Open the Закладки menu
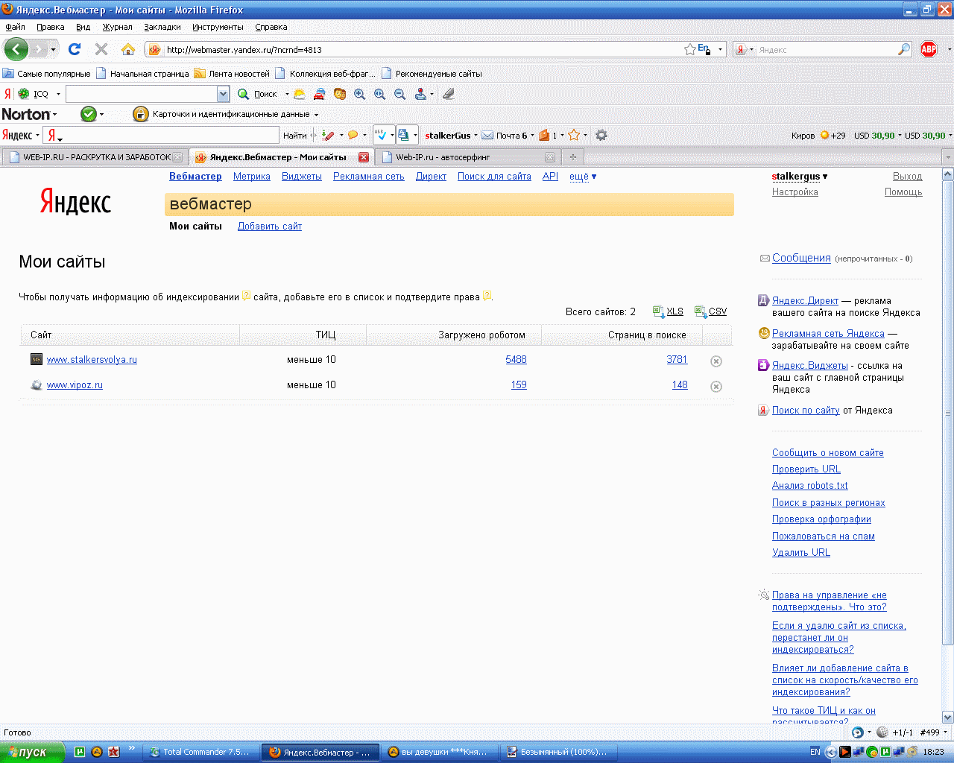This screenshot has height=763, width=954. point(162,27)
